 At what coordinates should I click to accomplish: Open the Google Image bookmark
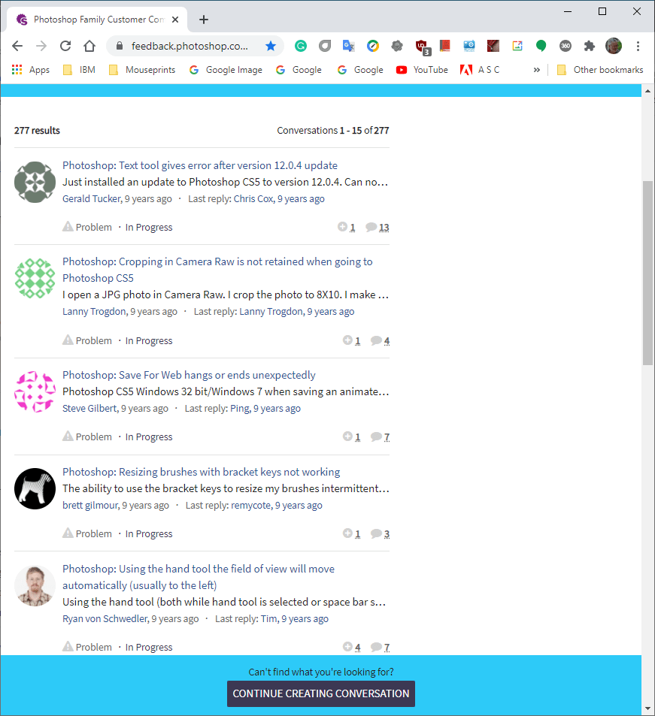226,70
